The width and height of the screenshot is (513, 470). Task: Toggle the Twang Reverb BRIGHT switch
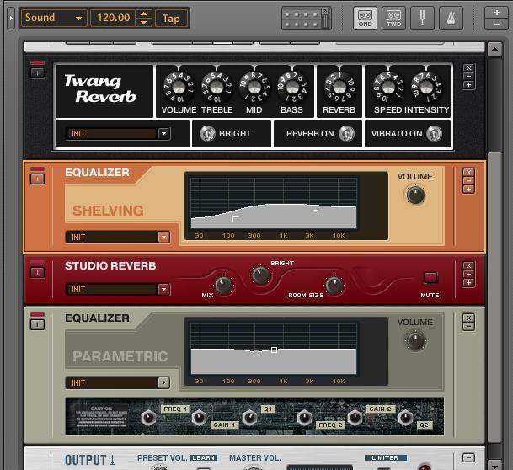coord(207,133)
